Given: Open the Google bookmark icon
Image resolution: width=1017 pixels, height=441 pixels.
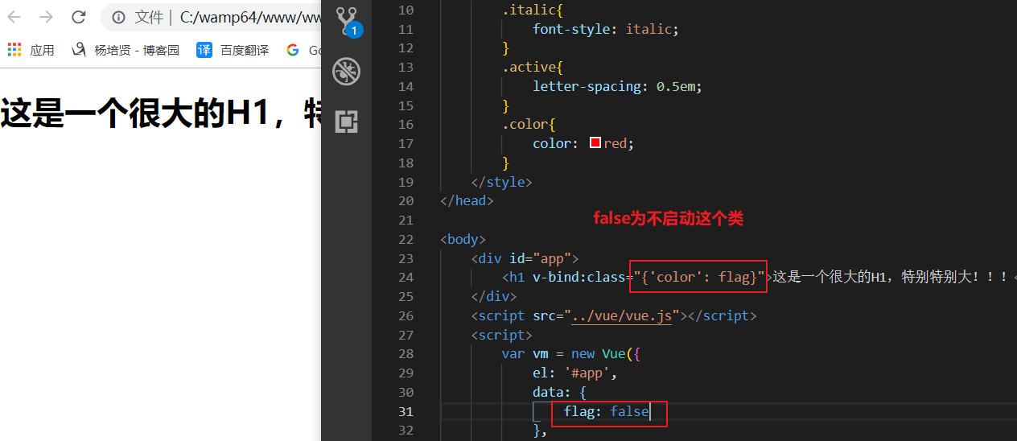Looking at the screenshot, I should pos(293,50).
